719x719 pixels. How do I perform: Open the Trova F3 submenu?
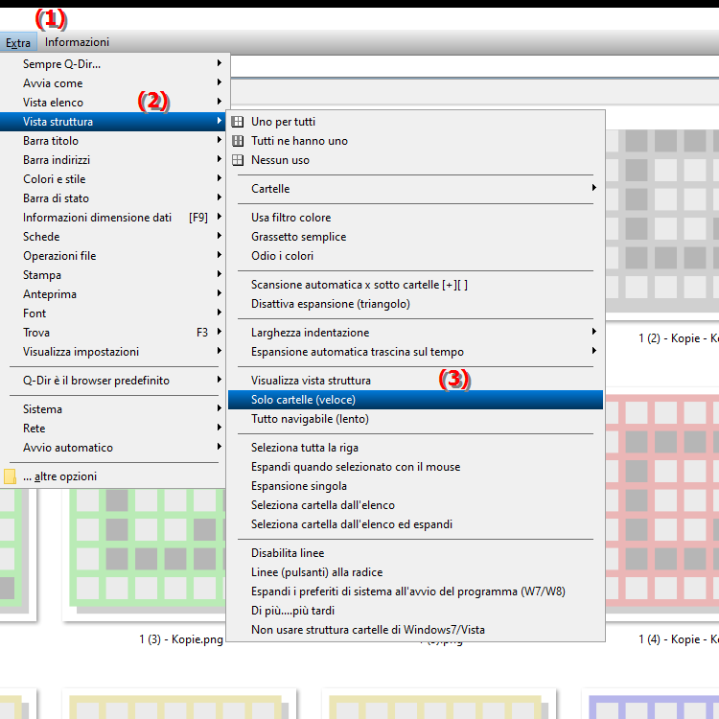click(x=113, y=333)
